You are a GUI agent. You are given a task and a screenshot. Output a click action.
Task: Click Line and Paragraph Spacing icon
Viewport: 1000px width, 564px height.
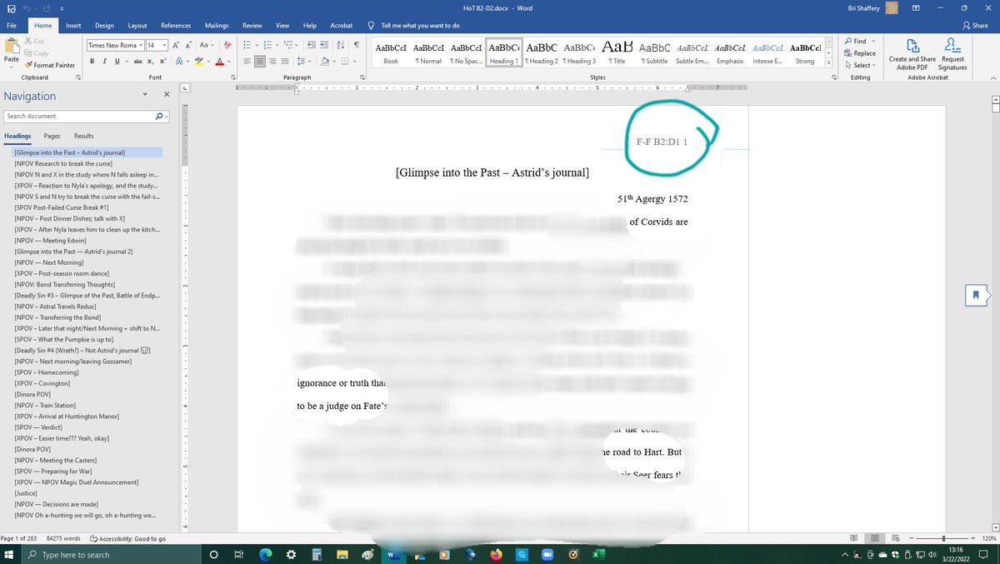(301, 62)
